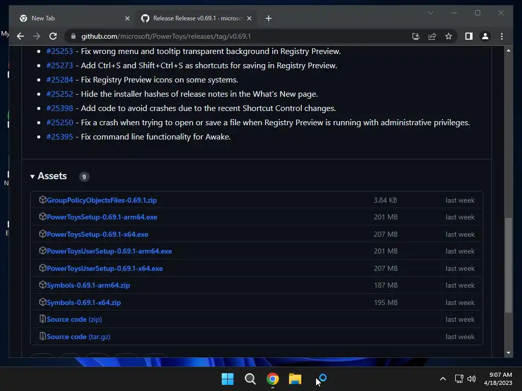Image resolution: width=522 pixels, height=391 pixels.
Task: Open File Explorer from taskbar
Action: [295, 379]
